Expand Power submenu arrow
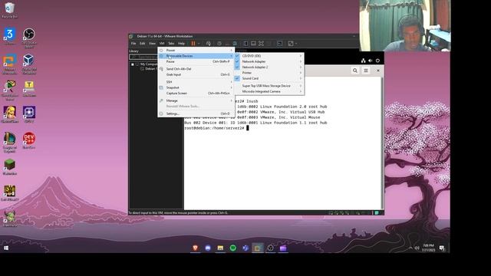The height and width of the screenshot is (276, 491). 232,50
